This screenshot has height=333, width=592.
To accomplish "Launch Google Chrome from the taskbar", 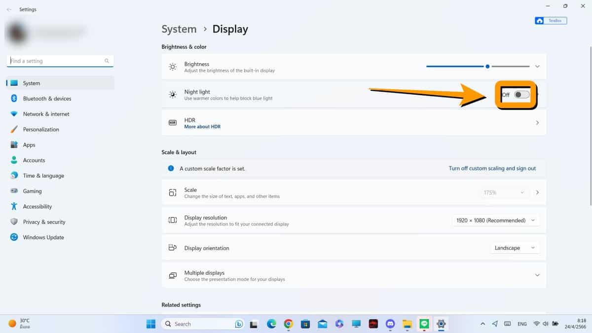I will coord(288,324).
